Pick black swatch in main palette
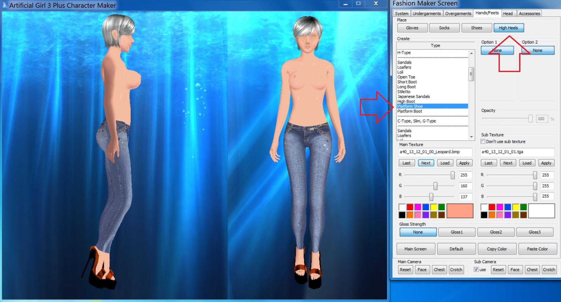561x302 pixels. pos(402,215)
